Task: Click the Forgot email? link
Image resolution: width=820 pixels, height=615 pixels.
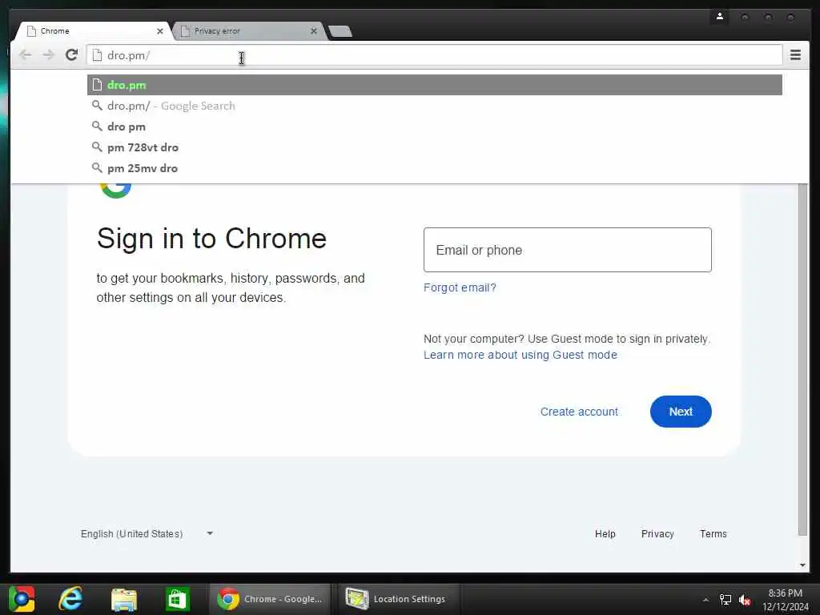Action: (x=460, y=287)
